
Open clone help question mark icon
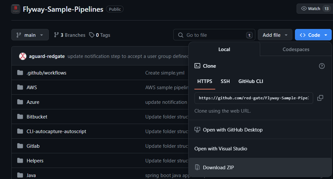(322, 66)
